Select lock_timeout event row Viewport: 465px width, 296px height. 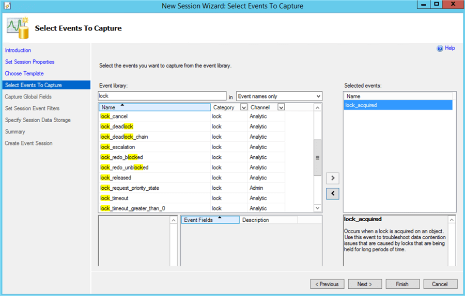click(x=192, y=198)
